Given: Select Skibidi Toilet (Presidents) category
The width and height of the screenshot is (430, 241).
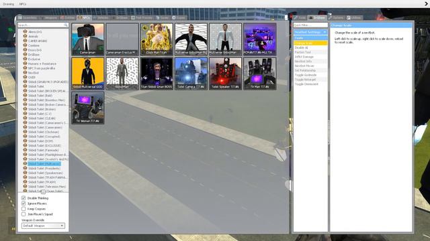Looking at the screenshot, I should tap(44, 168).
